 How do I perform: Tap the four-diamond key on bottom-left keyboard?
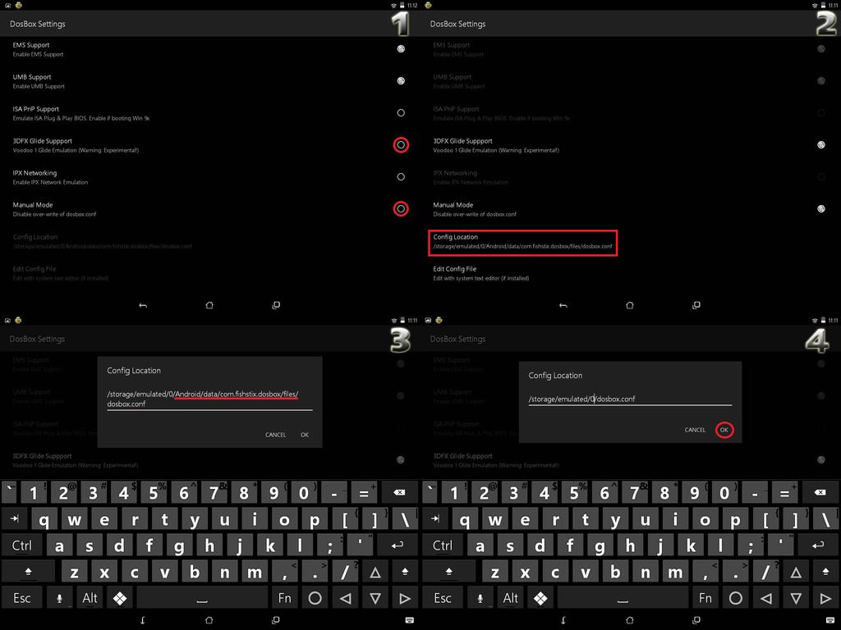point(120,598)
